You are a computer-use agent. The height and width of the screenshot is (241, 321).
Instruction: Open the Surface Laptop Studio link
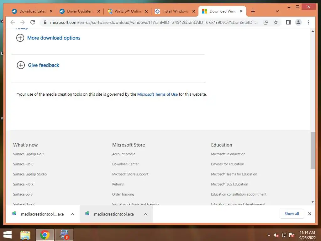(x=30, y=174)
